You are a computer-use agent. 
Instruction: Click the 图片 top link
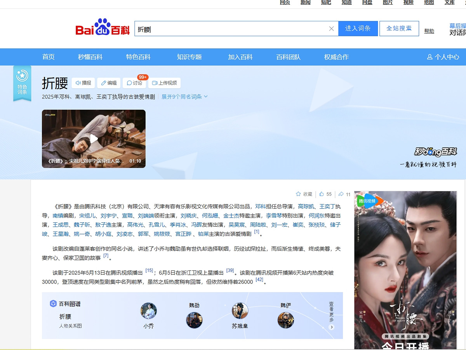pyautogui.click(x=388, y=2)
